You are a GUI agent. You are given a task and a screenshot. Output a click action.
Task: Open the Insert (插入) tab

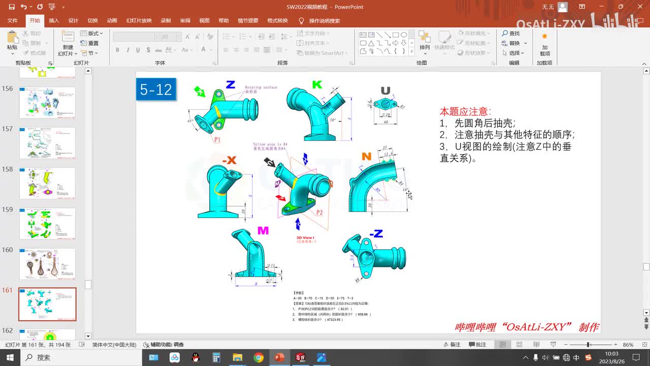pos(54,21)
